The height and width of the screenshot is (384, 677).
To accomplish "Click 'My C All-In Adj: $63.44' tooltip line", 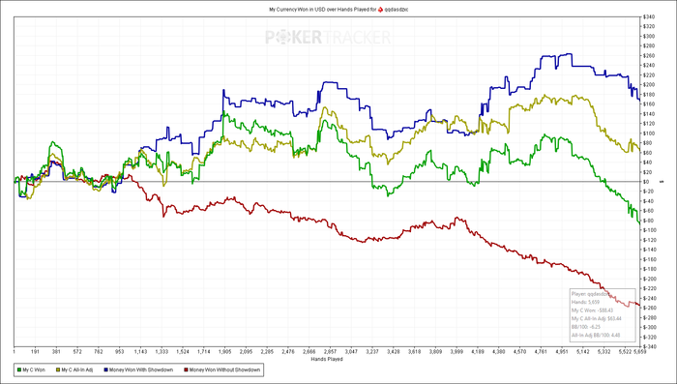I will [597, 318].
